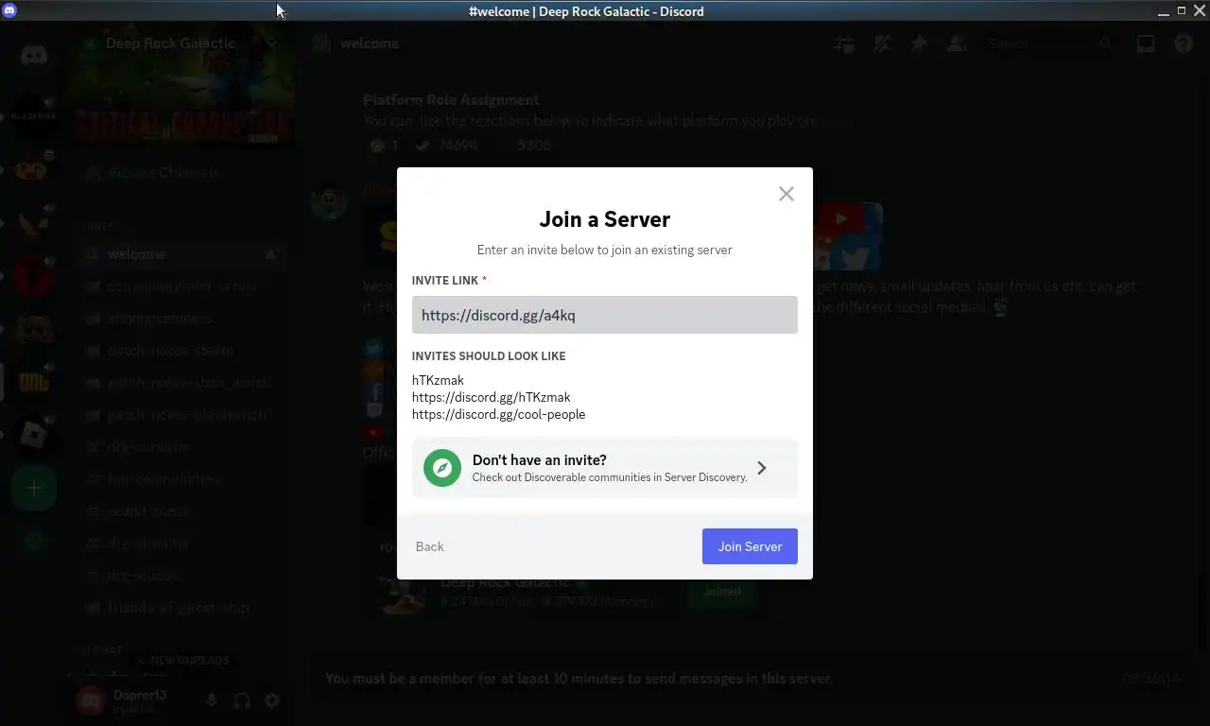The image size is (1210, 726).
Task: Open the pumpkin face server icon
Action: (x=34, y=170)
